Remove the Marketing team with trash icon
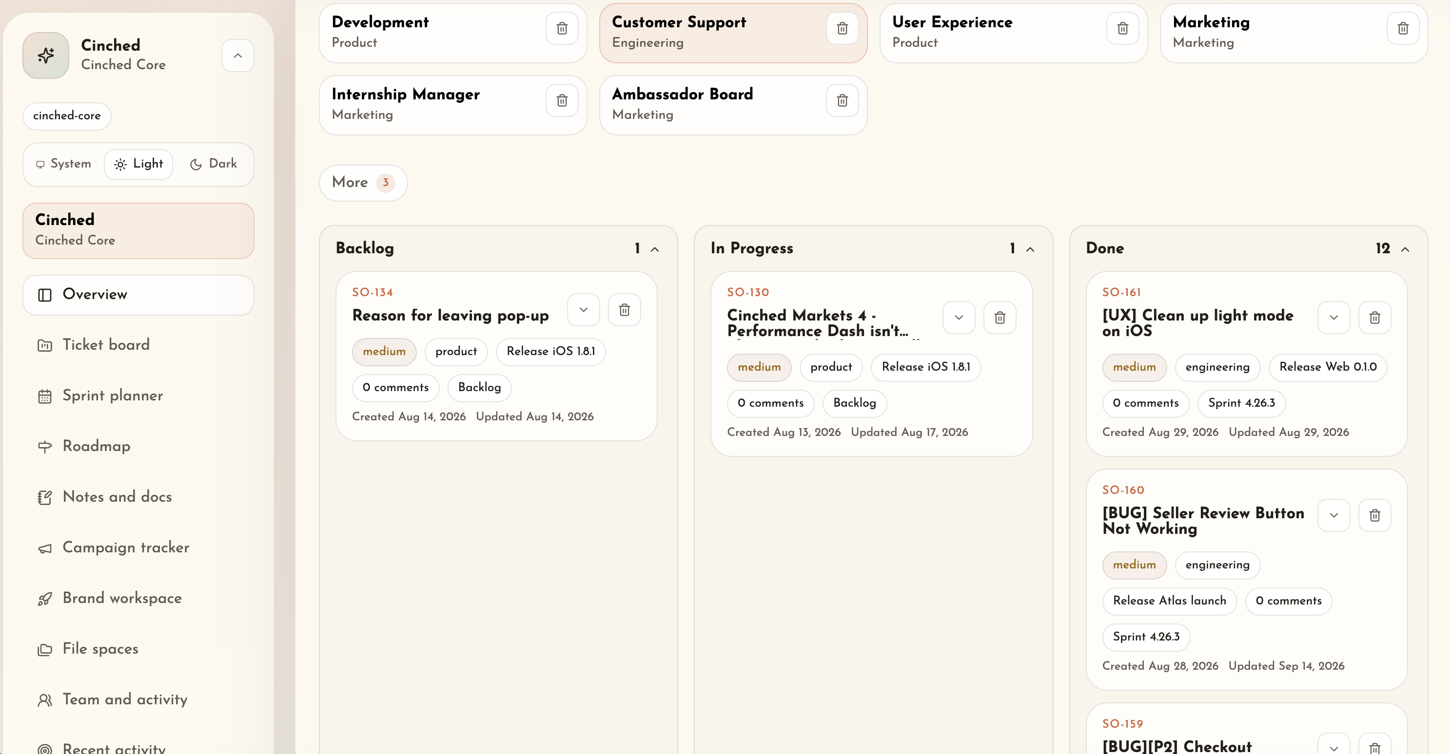 pyautogui.click(x=1403, y=28)
